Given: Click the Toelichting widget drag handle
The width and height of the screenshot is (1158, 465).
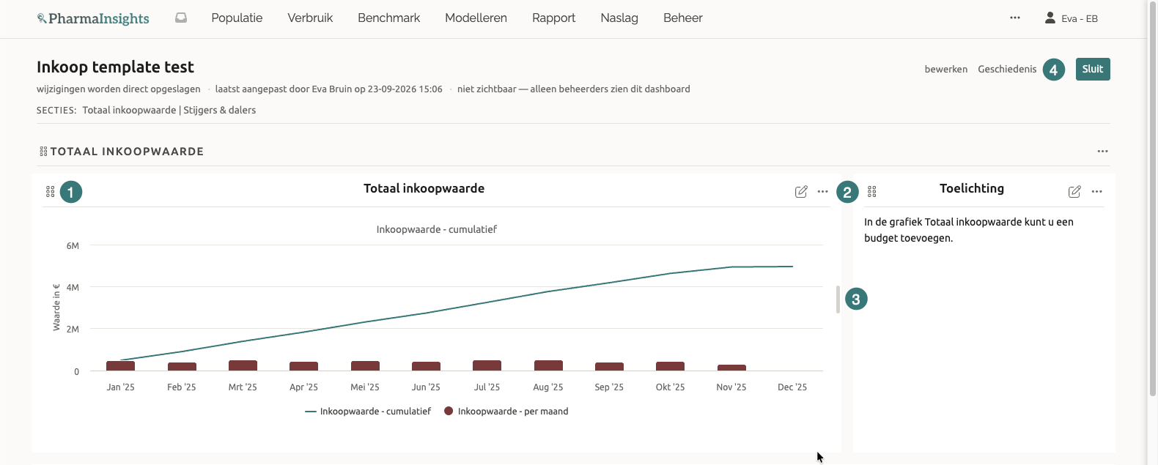Looking at the screenshot, I should (871, 191).
